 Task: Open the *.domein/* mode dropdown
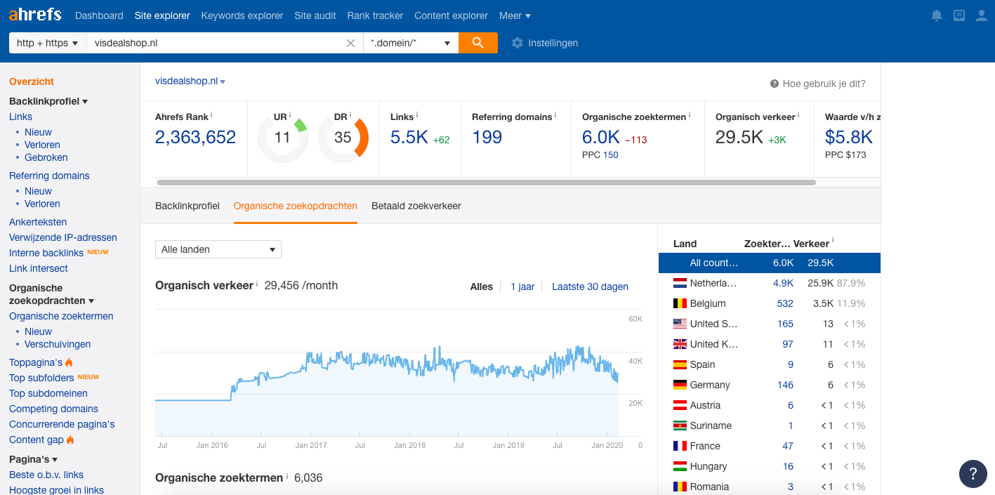click(410, 44)
